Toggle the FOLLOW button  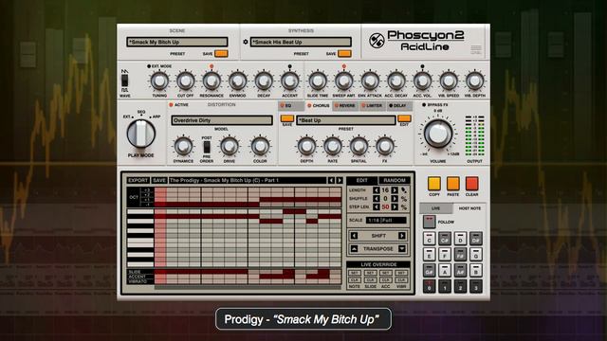click(429, 222)
